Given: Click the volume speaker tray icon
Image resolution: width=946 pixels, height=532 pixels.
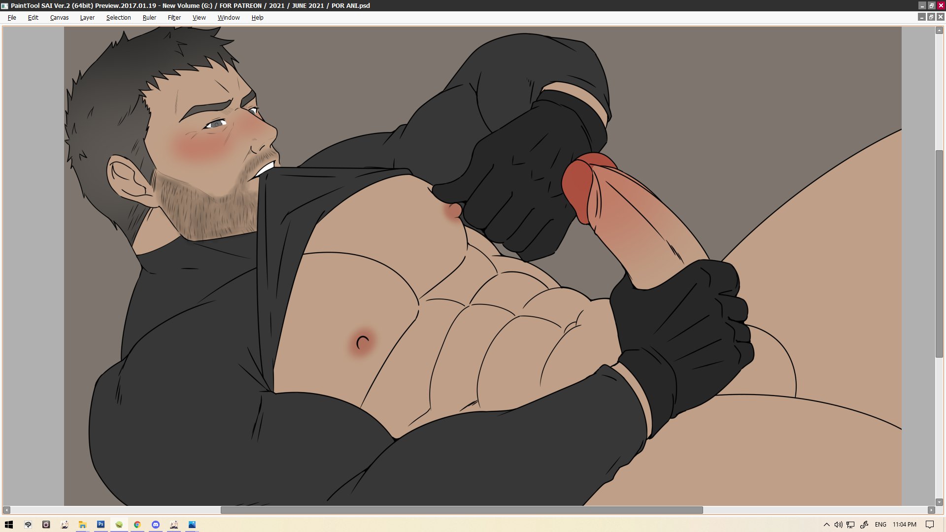Looking at the screenshot, I should pos(838,525).
